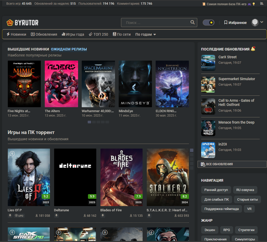Open Elden Ring Nightreign cover
Viewport: 267px width, 242px height.
point(172,84)
